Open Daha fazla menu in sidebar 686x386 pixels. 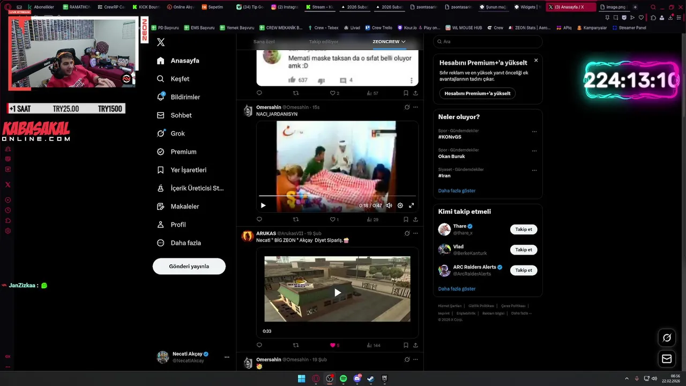tap(178, 243)
